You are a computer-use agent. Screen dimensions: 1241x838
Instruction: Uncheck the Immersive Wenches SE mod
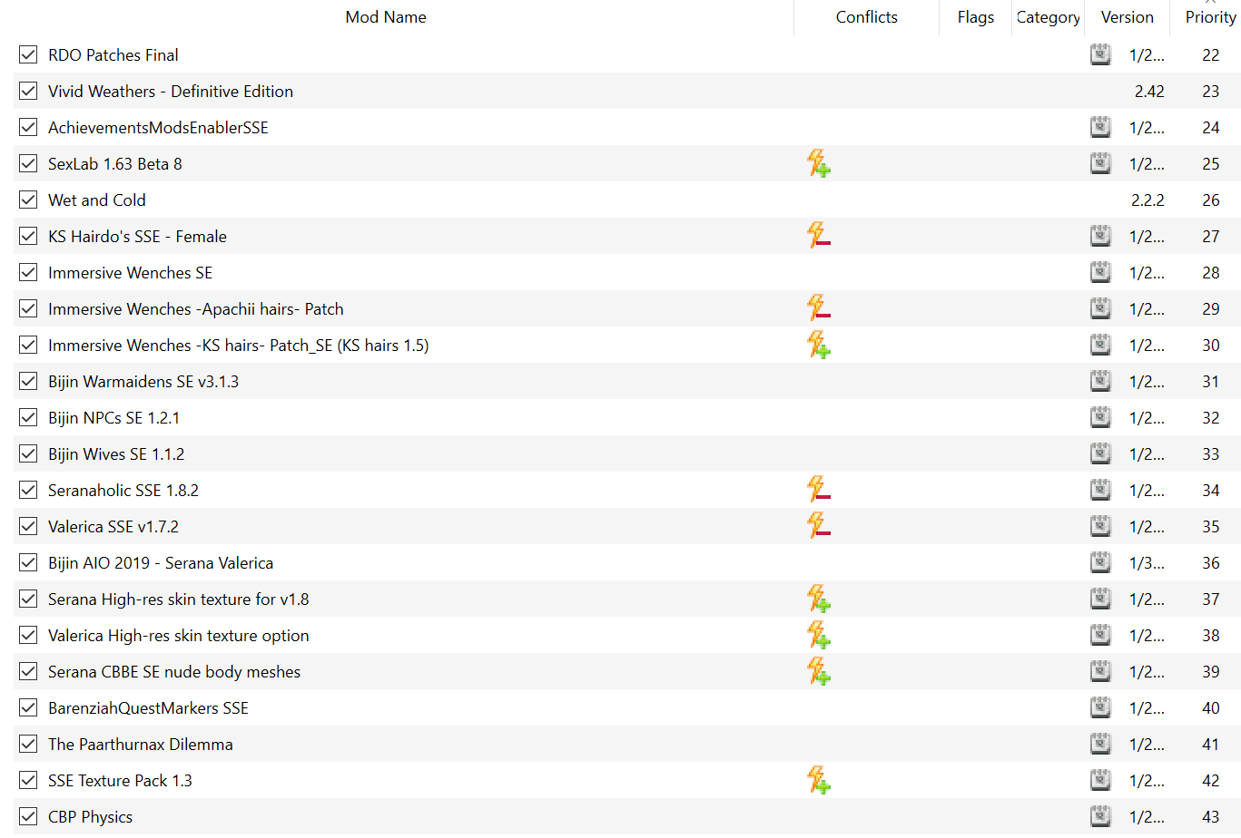28,272
